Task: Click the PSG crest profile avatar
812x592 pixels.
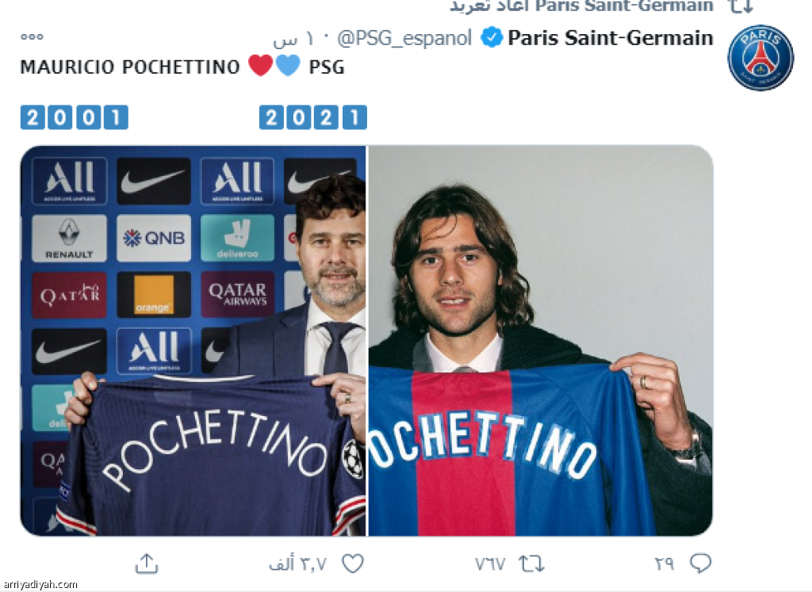Action: [760, 58]
